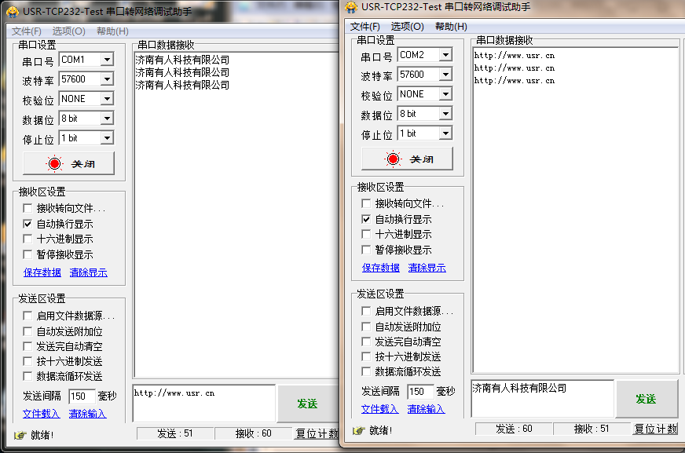Disable 自动换行显示 in the right window
This screenshot has height=453, width=685.
366,218
